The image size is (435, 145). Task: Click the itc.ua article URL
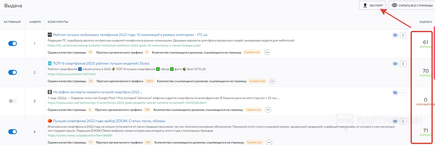[x=124, y=45]
